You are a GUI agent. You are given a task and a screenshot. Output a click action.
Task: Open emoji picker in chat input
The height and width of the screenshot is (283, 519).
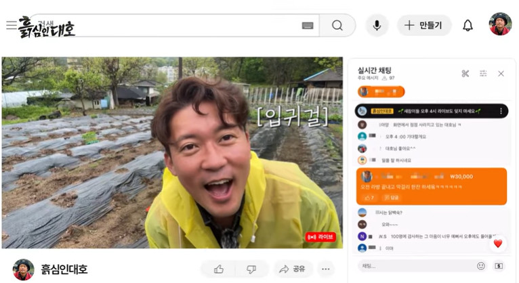point(481,266)
